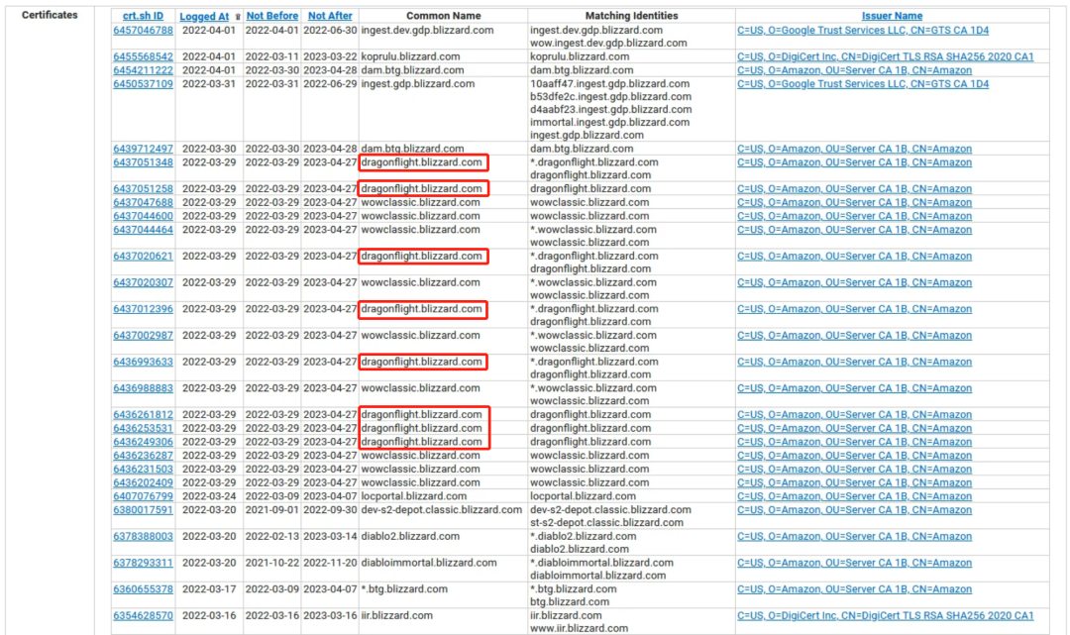Select the b53dfe2c.ingest.gdp.blizzard.com identity text
Screen dimensions: 1070x635
click(610, 97)
